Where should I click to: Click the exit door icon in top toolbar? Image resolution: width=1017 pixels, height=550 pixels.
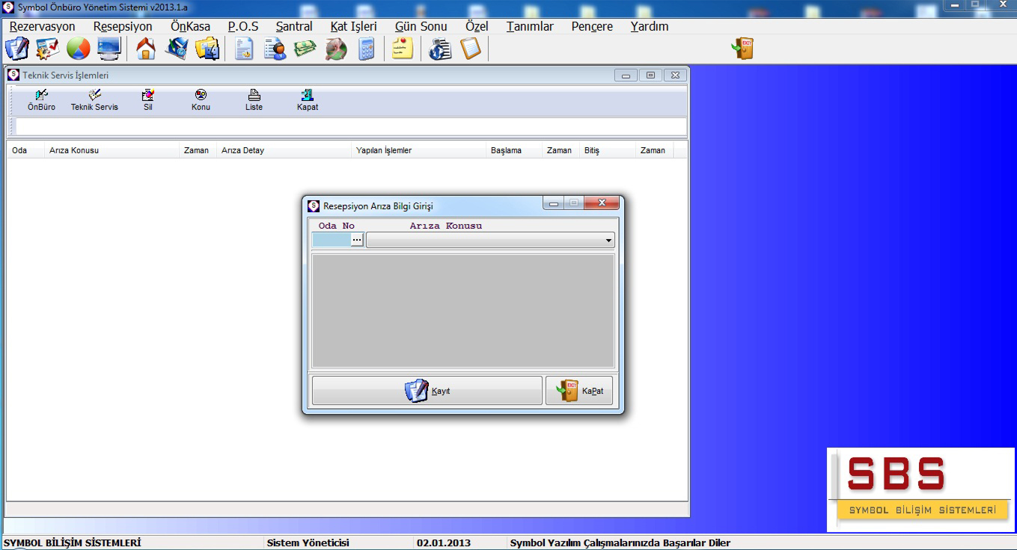(743, 49)
